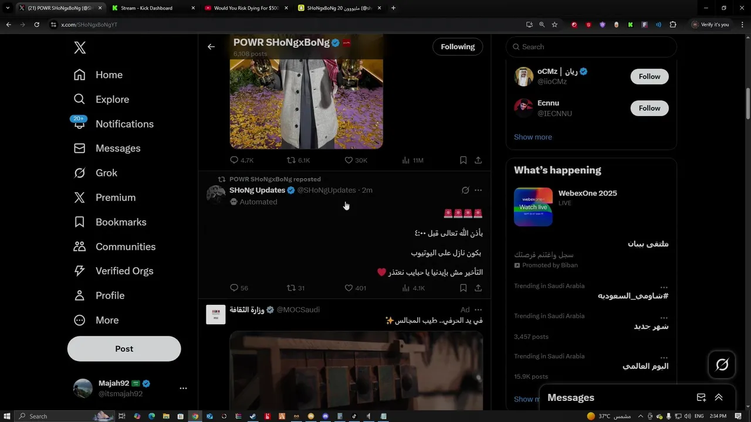Open the clock showing 2:34 PM
The width and height of the screenshot is (751, 422).
pos(718,416)
